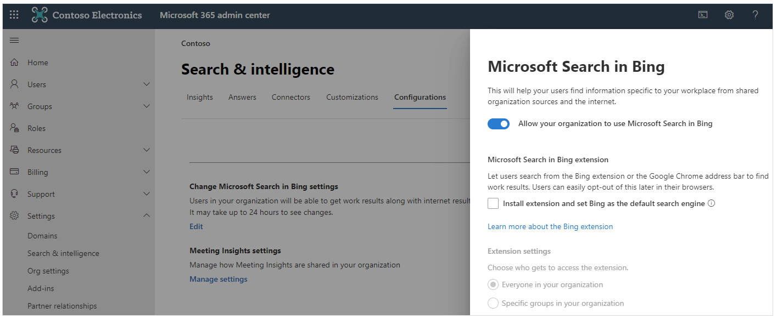Open Add-ins under Settings

41,288
